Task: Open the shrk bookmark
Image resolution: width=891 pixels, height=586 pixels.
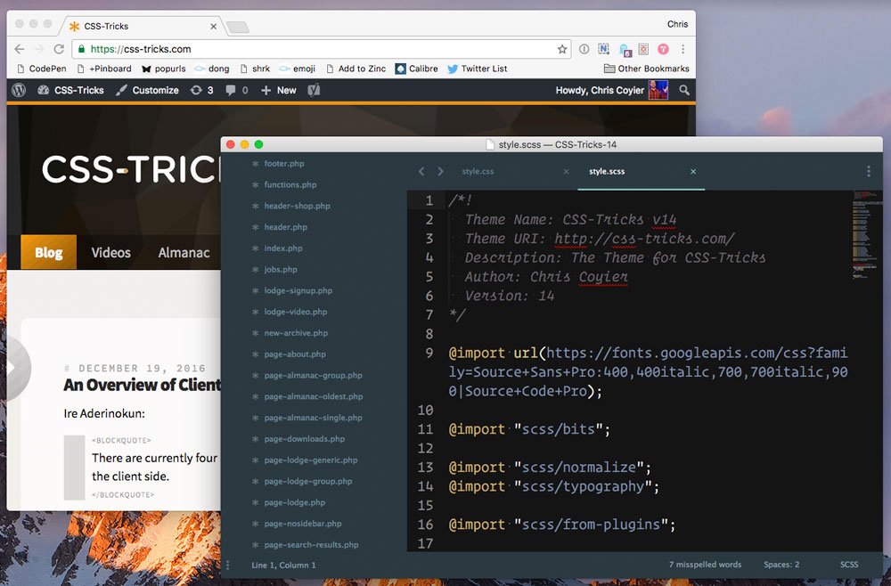Action: coord(255,69)
